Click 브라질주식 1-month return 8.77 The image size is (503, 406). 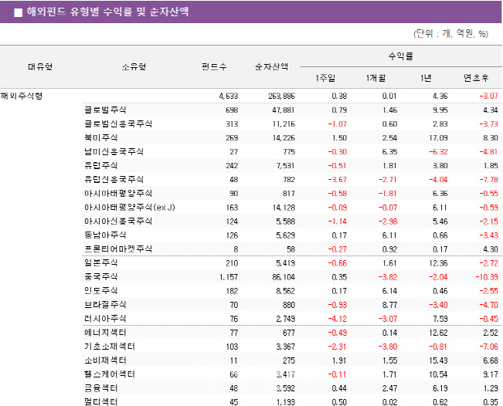[389, 305]
